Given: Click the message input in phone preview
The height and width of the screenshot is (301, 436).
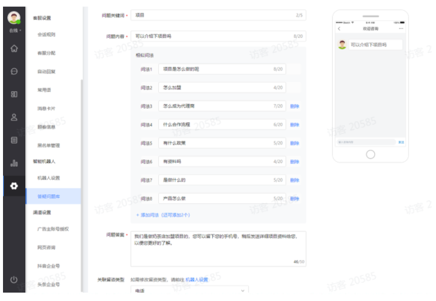Looking at the screenshot, I should 366,142.
